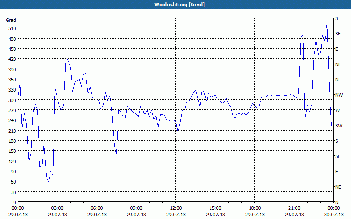Select the 90 y-axis value
The image size is (351, 219).
(14, 172)
